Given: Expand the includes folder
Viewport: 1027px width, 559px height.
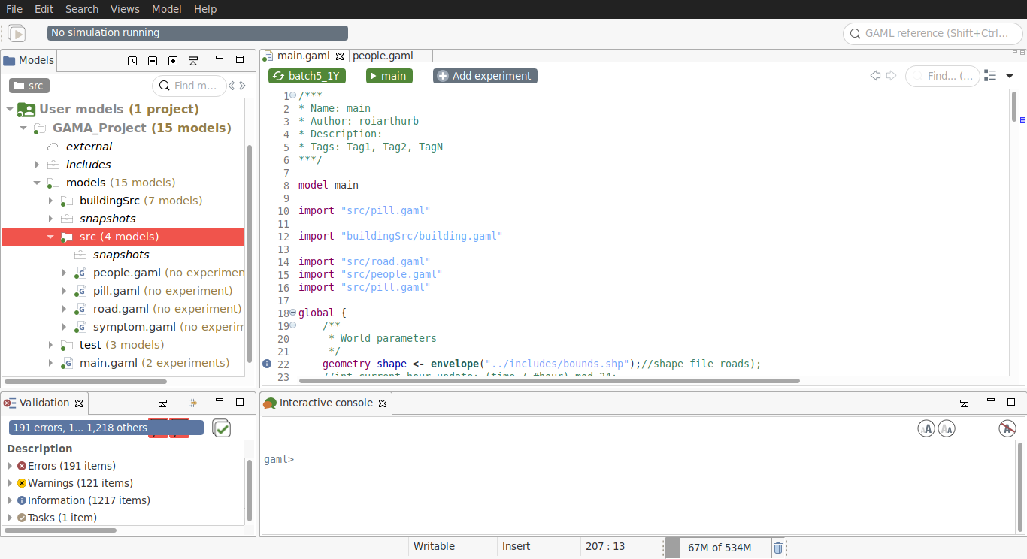Looking at the screenshot, I should tap(37, 165).
